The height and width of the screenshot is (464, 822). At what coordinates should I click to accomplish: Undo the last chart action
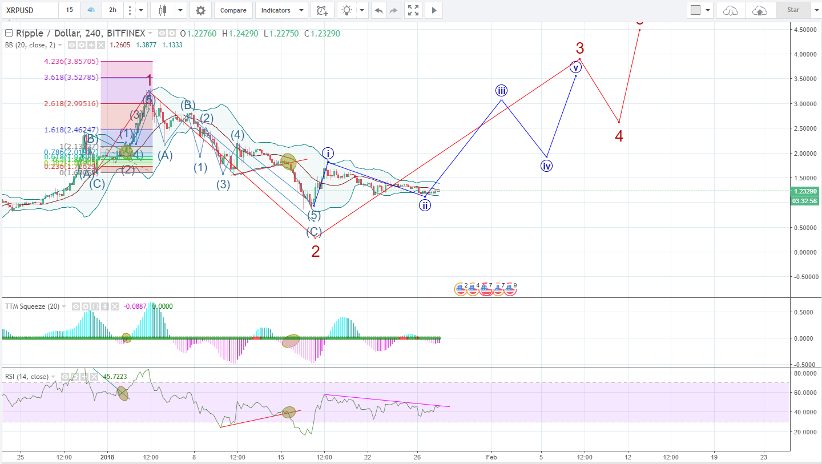pyautogui.click(x=378, y=10)
